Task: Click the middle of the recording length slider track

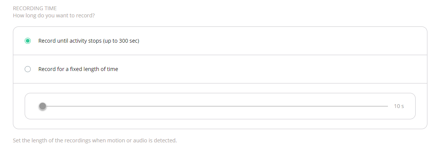Action: 215,106
